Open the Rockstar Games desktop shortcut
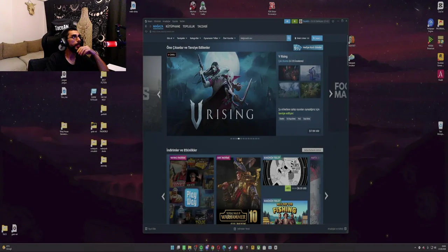The width and height of the screenshot is (448, 252). [441, 59]
